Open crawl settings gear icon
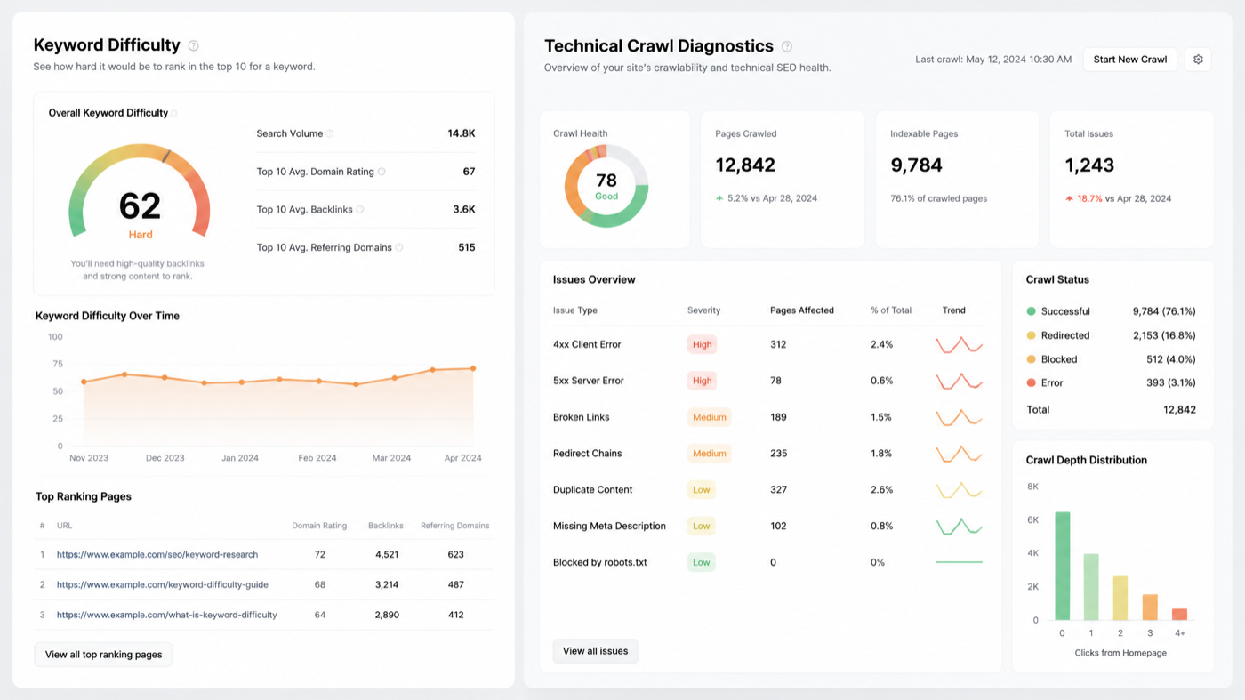The image size is (1245, 700). [1198, 60]
